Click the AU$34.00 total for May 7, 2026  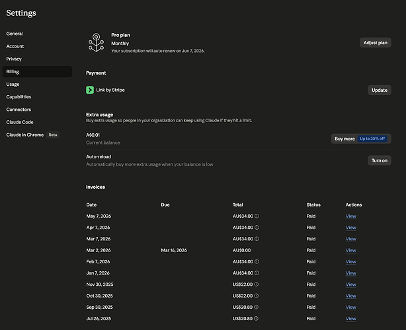tap(243, 216)
